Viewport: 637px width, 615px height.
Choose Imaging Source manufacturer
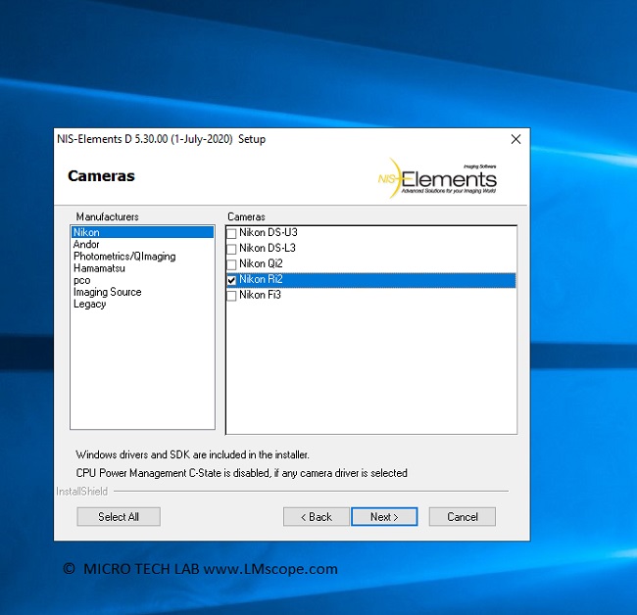[x=107, y=292]
